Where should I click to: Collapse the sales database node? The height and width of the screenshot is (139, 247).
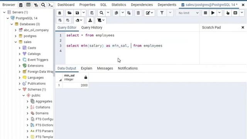[x=15, y=42]
